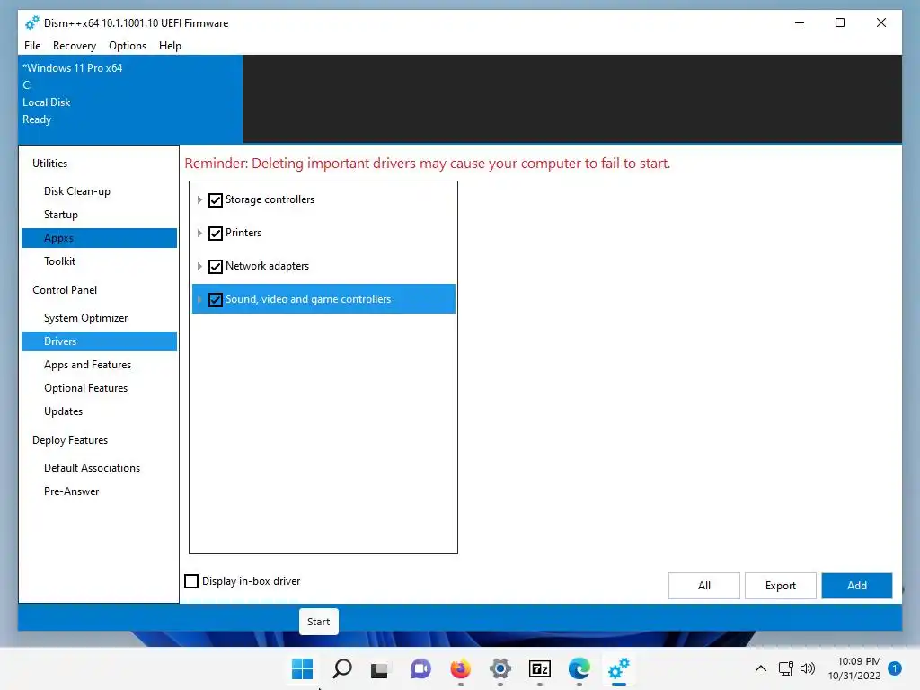Open the volume speaker tray icon

click(x=808, y=668)
